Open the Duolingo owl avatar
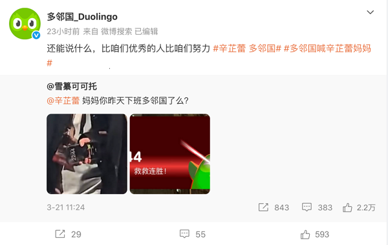 pyautogui.click(x=25, y=24)
